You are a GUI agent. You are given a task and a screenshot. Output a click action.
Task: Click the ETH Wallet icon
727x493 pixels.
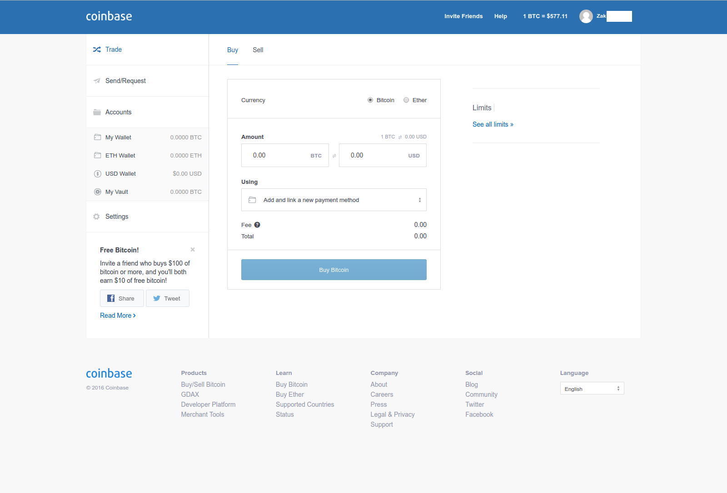click(97, 155)
